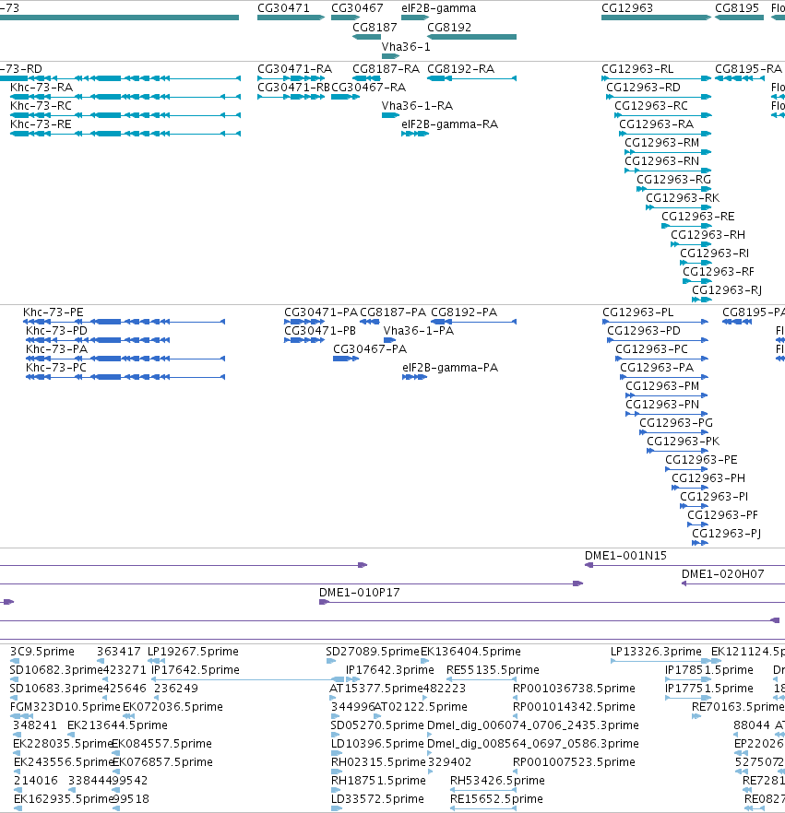Select the CG30471 gene label in top track
Screen dimensions: 785x813
coord(283,8)
